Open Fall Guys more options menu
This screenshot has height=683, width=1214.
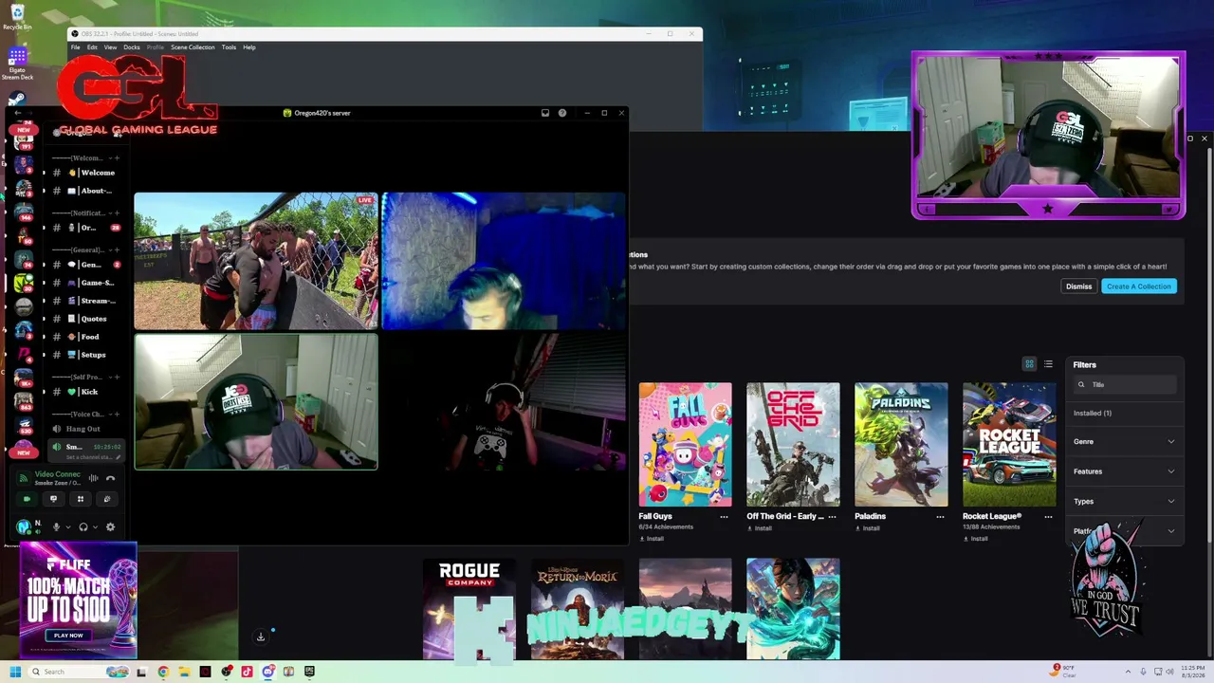pos(724,517)
